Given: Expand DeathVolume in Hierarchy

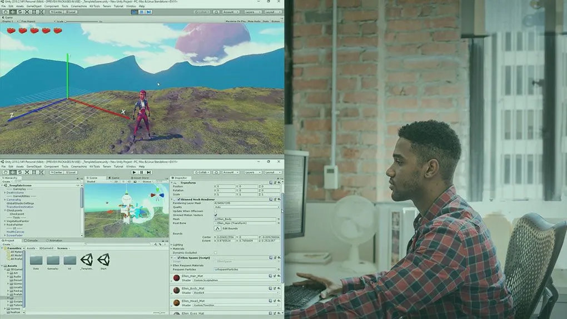Looking at the screenshot, I should point(4,193).
